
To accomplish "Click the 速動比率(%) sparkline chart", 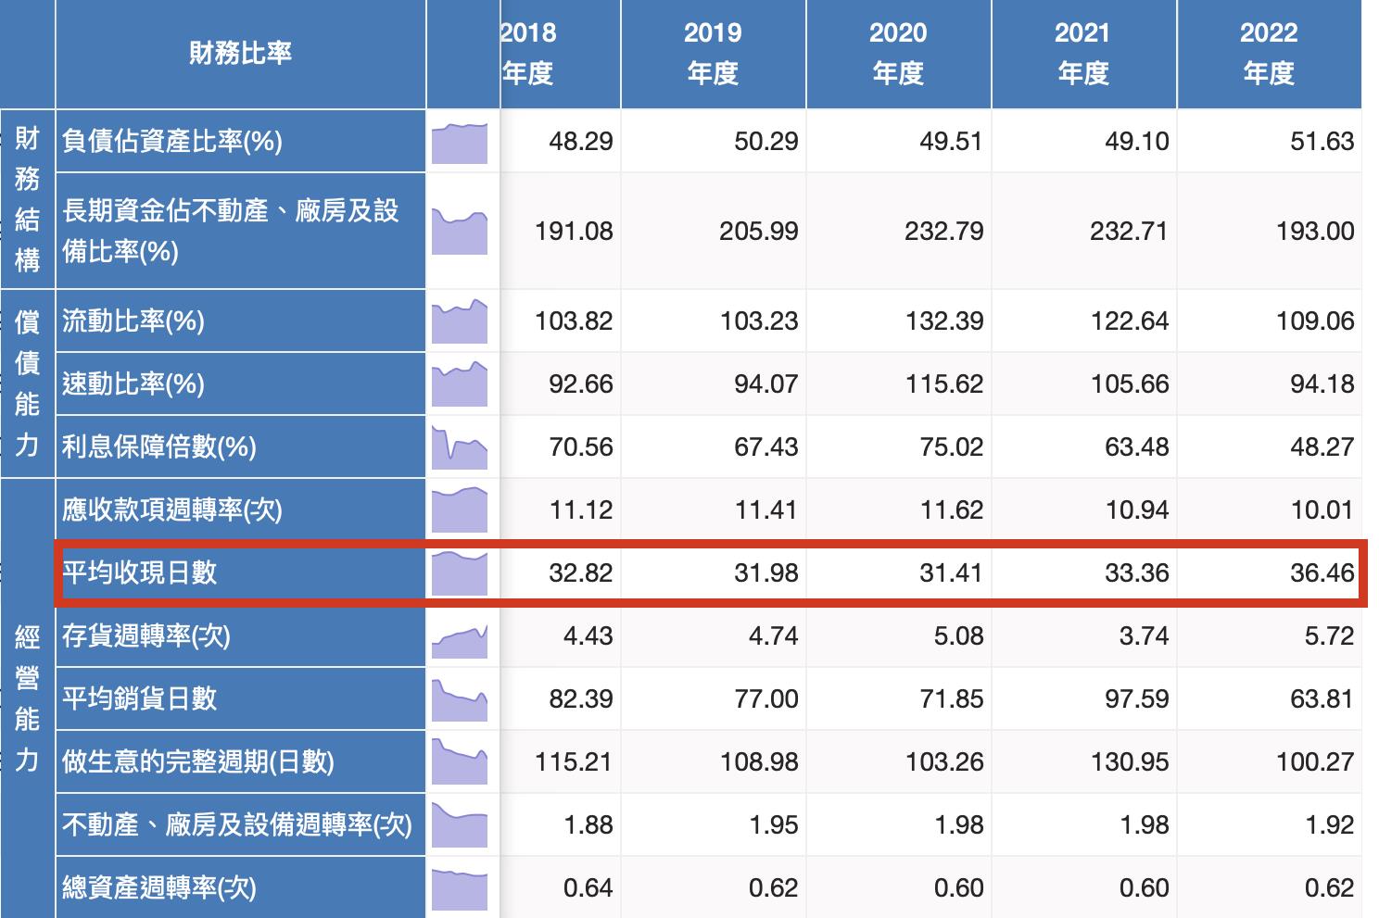I will tap(460, 384).
